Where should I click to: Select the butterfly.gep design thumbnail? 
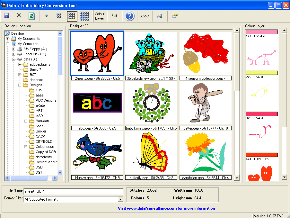(x=151, y=152)
